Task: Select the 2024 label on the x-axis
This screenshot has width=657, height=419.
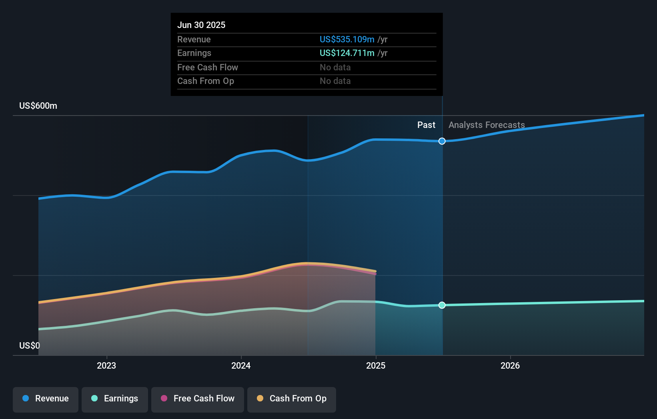Action: coord(240,365)
